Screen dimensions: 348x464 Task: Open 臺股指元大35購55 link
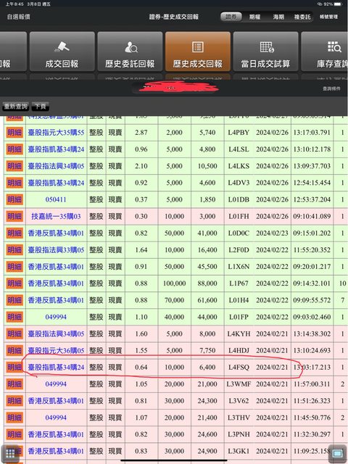56,133
